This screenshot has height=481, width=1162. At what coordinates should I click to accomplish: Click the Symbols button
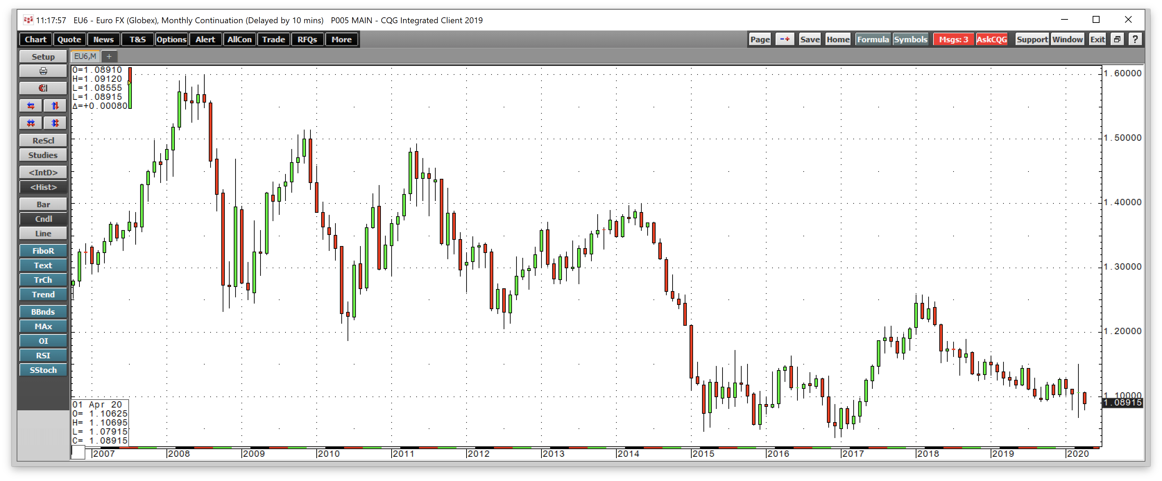tap(911, 39)
